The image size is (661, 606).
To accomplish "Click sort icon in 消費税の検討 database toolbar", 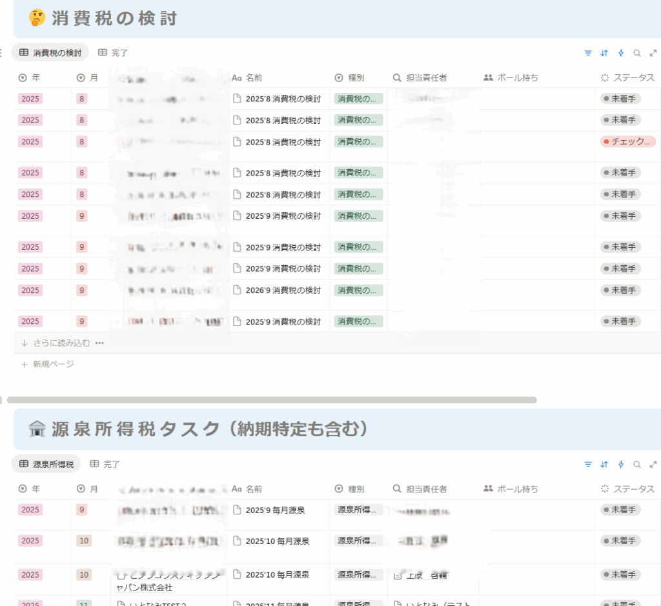I will pos(604,53).
